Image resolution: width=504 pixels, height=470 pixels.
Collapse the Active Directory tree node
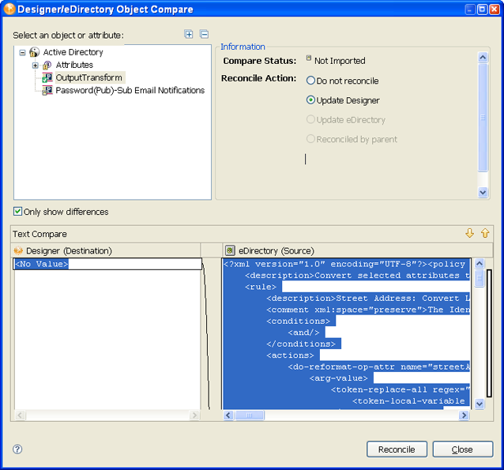tap(22, 52)
